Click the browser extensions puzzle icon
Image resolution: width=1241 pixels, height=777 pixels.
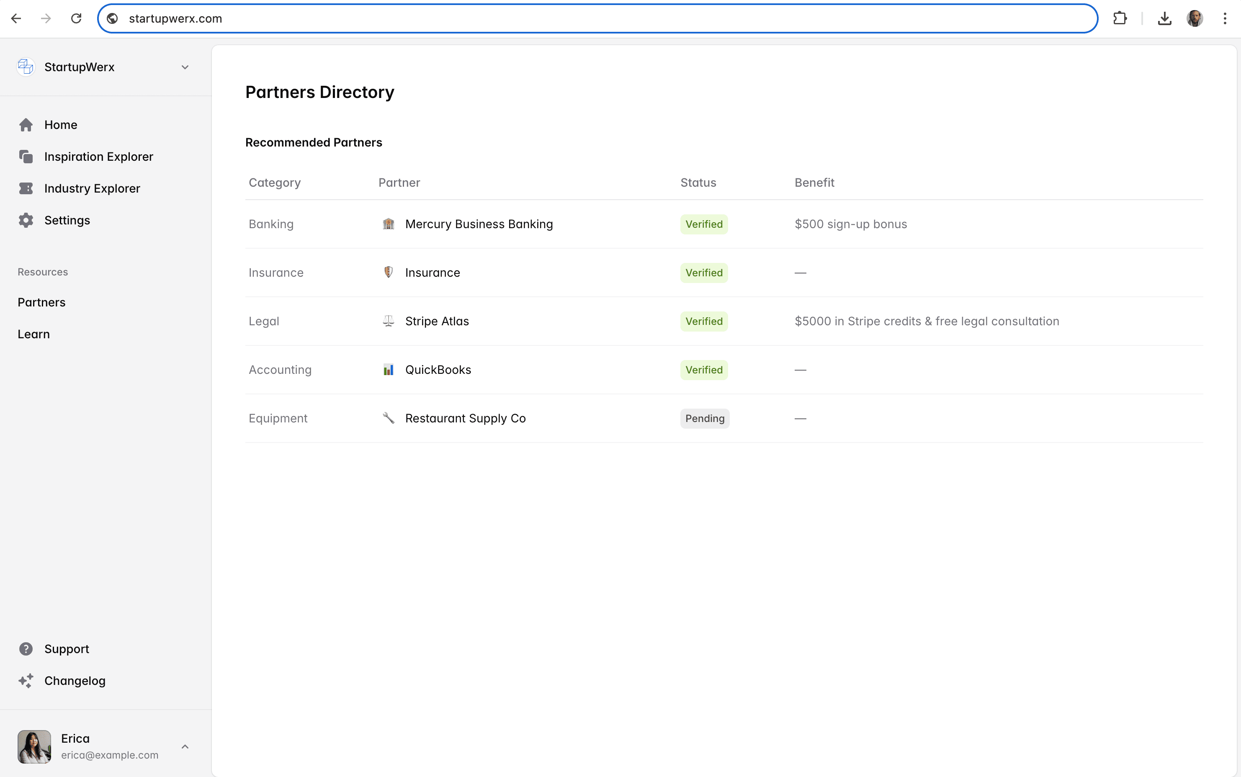[1120, 18]
